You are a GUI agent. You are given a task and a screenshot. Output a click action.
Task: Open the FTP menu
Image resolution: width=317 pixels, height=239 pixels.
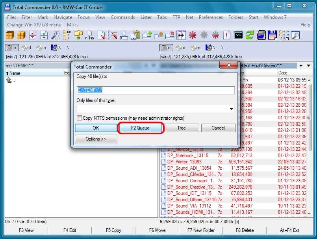(176, 17)
